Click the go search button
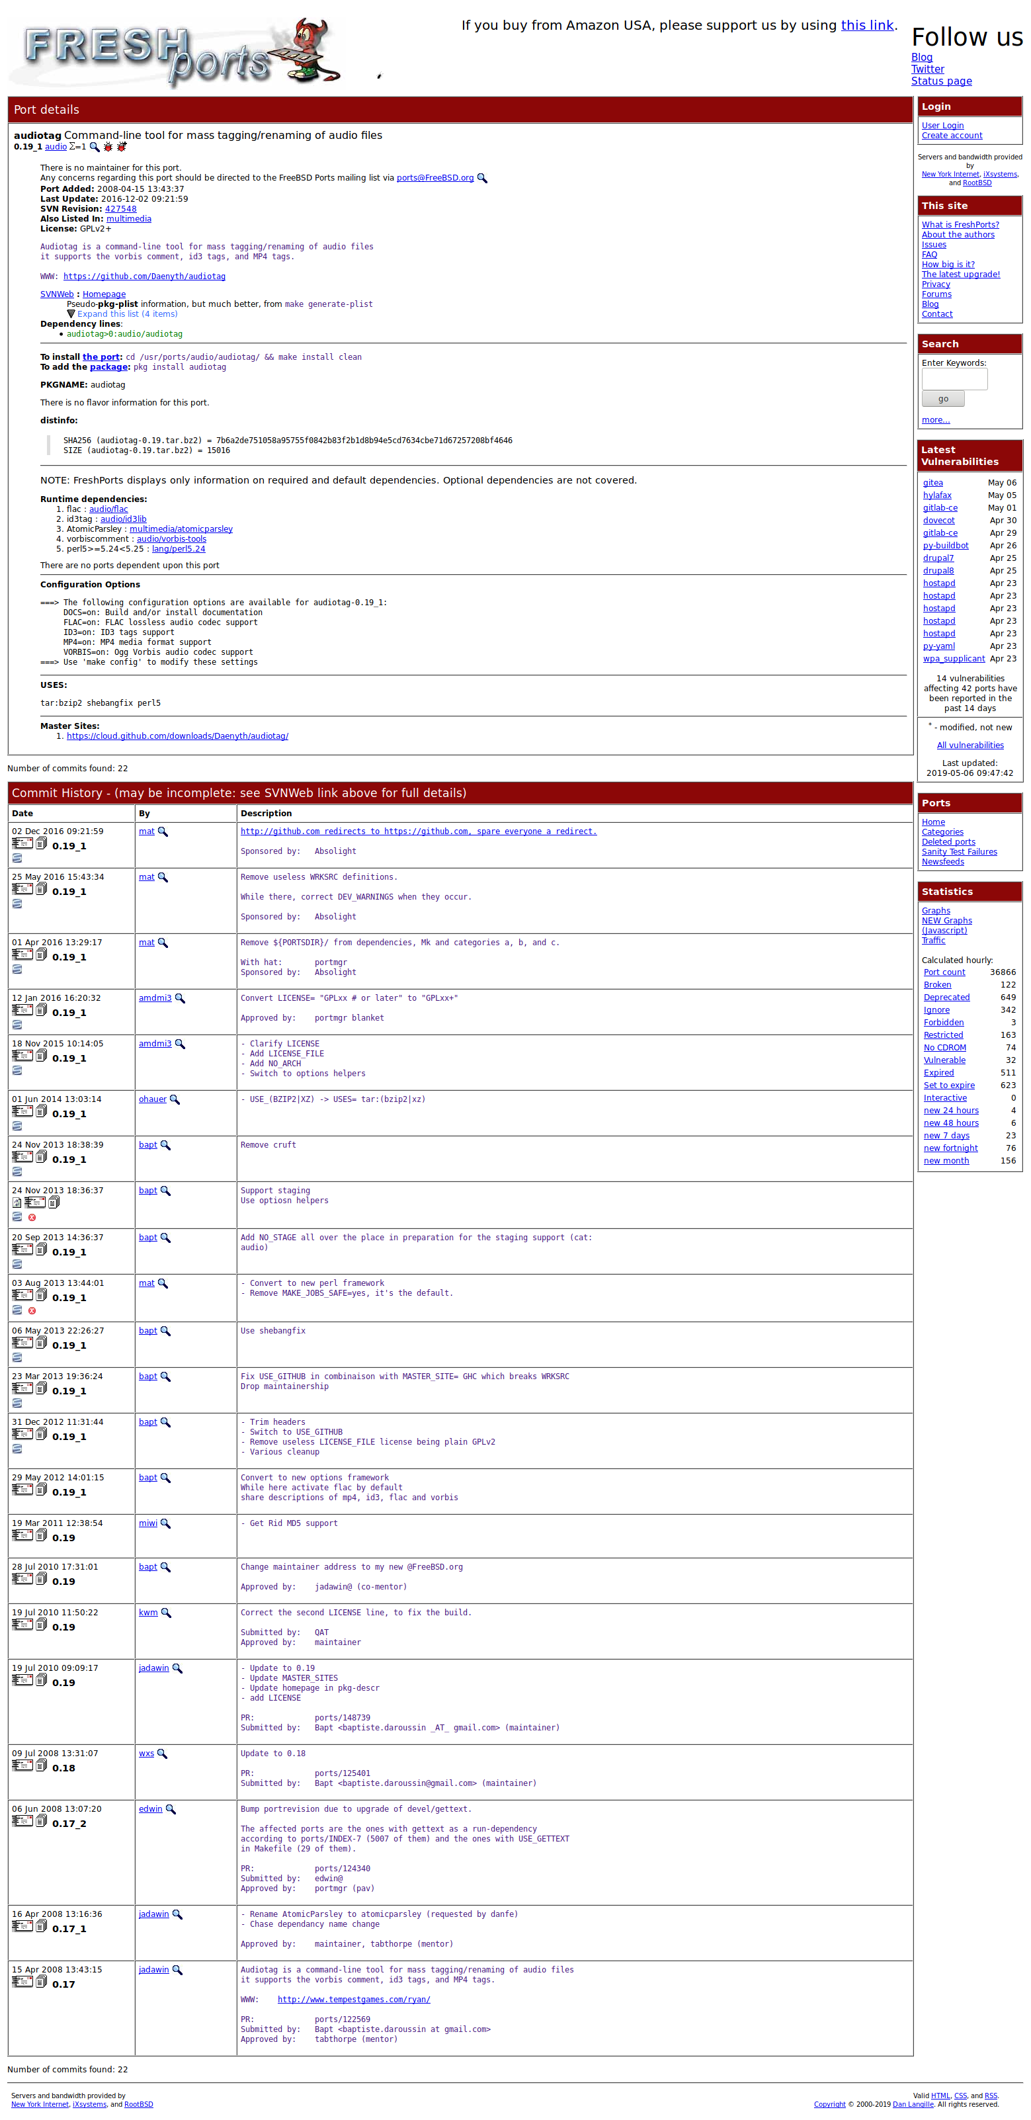The height and width of the screenshot is (2120, 1031). (943, 399)
